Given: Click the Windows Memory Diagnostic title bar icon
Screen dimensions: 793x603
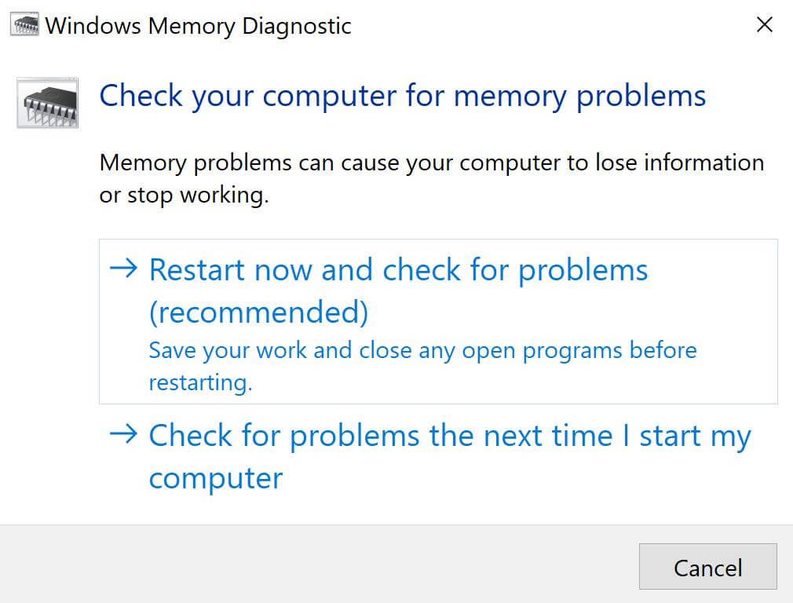Looking at the screenshot, I should pyautogui.click(x=24, y=24).
